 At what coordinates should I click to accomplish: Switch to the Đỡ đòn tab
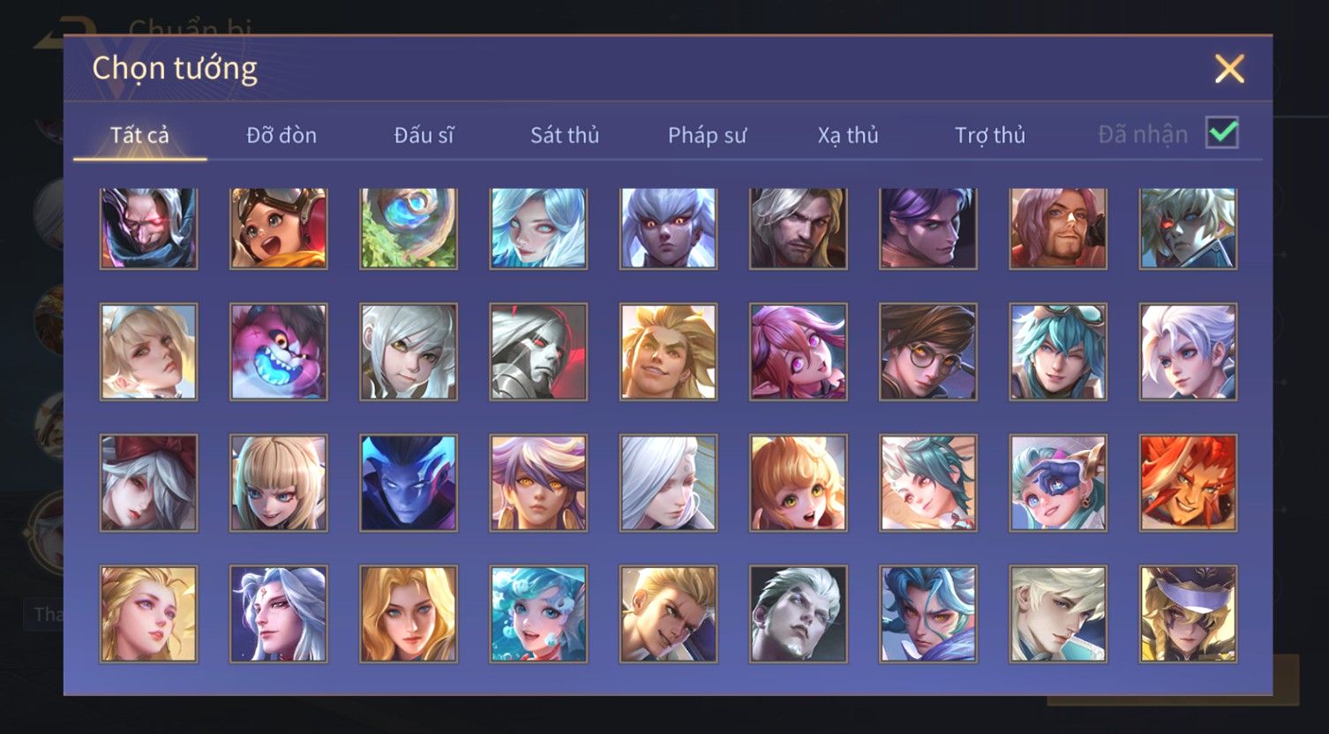coord(282,135)
